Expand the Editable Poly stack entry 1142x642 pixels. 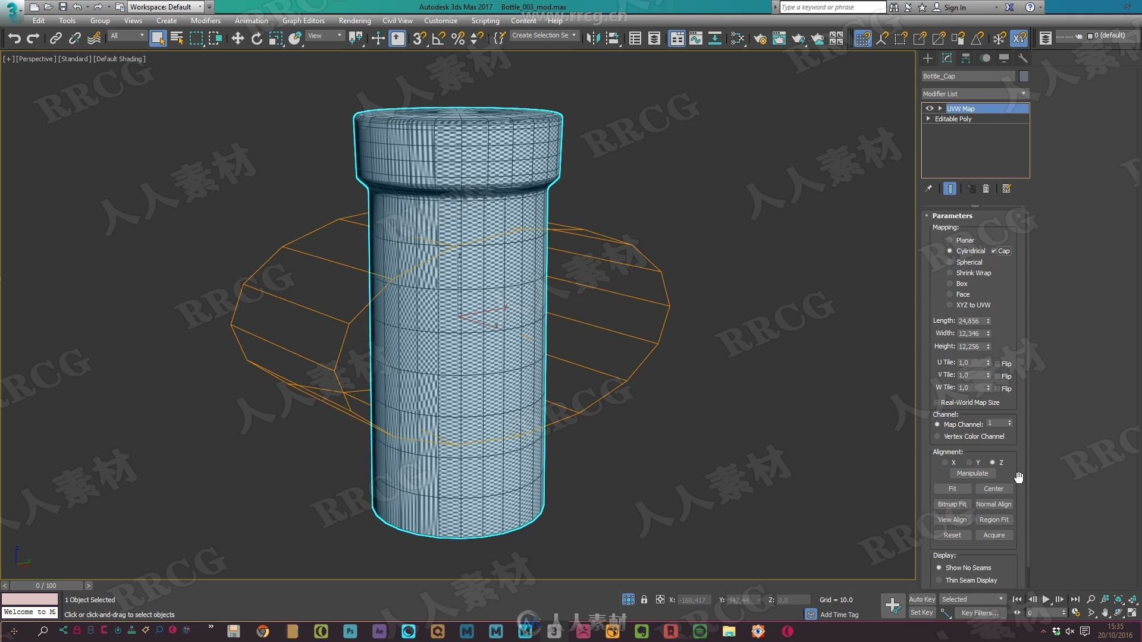[x=928, y=119]
